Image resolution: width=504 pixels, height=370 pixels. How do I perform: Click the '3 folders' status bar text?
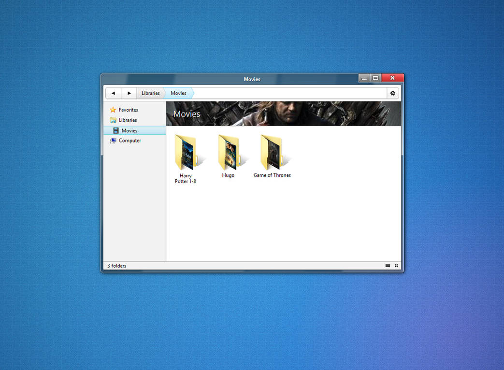(116, 266)
